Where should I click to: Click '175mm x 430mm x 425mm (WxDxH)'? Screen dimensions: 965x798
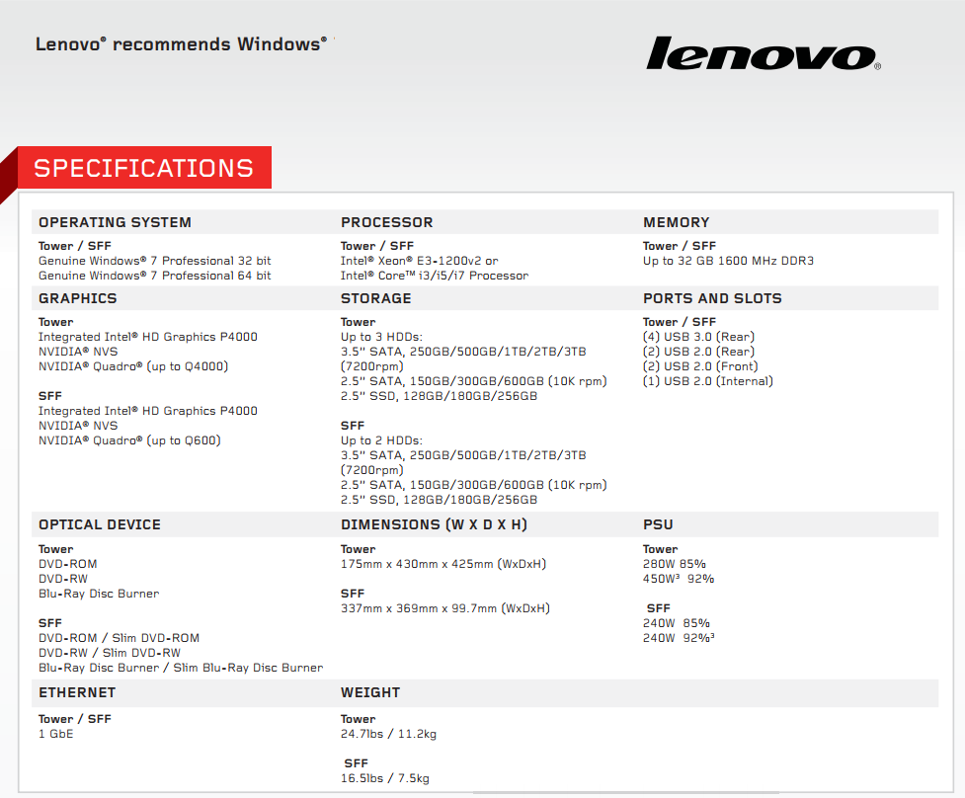[443, 564]
